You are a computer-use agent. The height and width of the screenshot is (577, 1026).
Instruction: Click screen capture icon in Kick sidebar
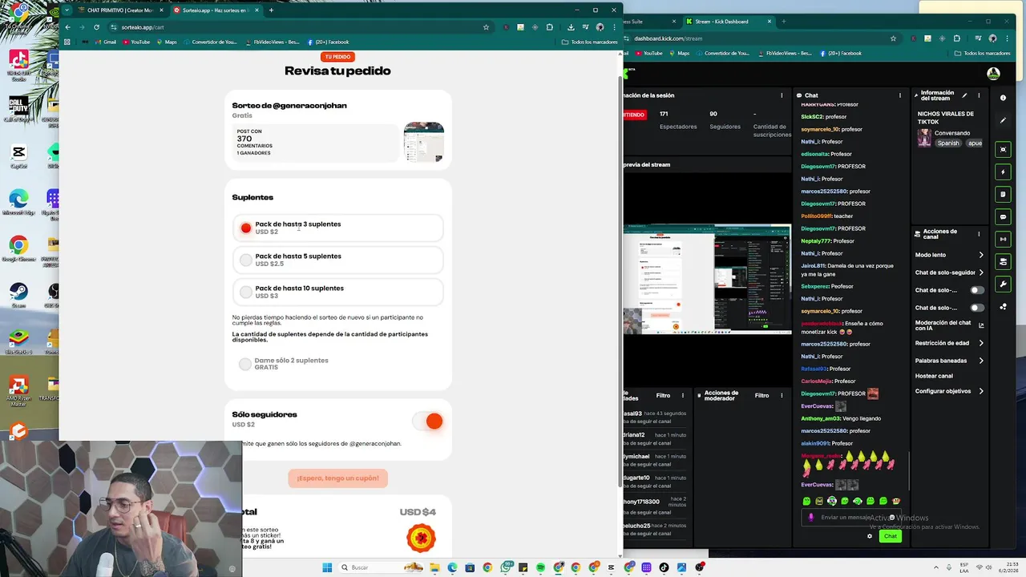(1003, 149)
